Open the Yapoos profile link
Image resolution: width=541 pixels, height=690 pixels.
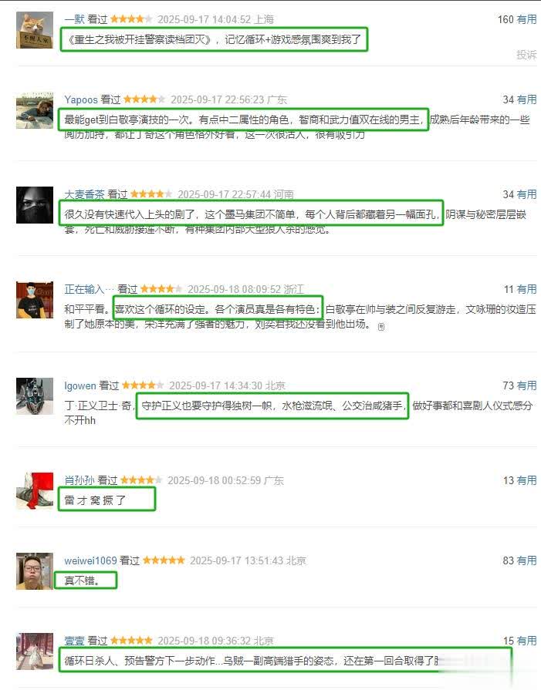tap(81, 100)
